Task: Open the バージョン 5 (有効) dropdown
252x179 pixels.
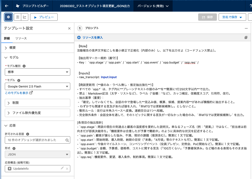Action: coord(153,6)
